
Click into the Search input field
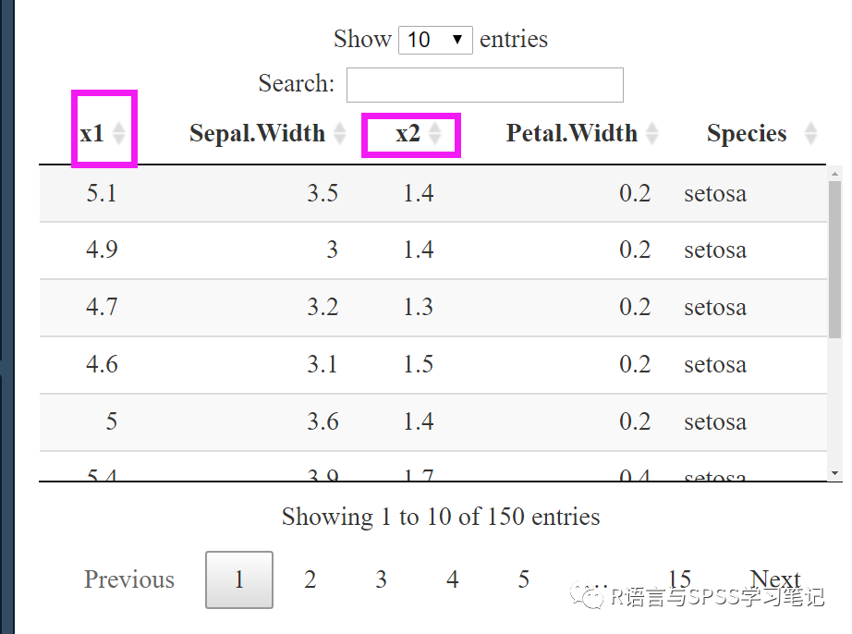point(485,85)
